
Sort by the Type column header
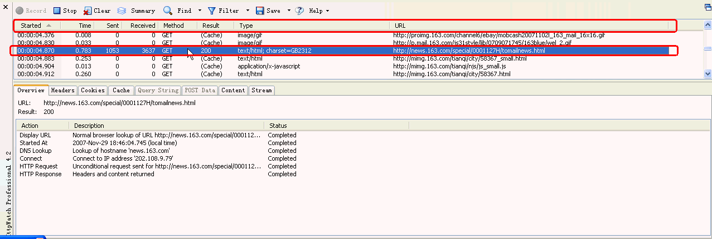point(312,26)
